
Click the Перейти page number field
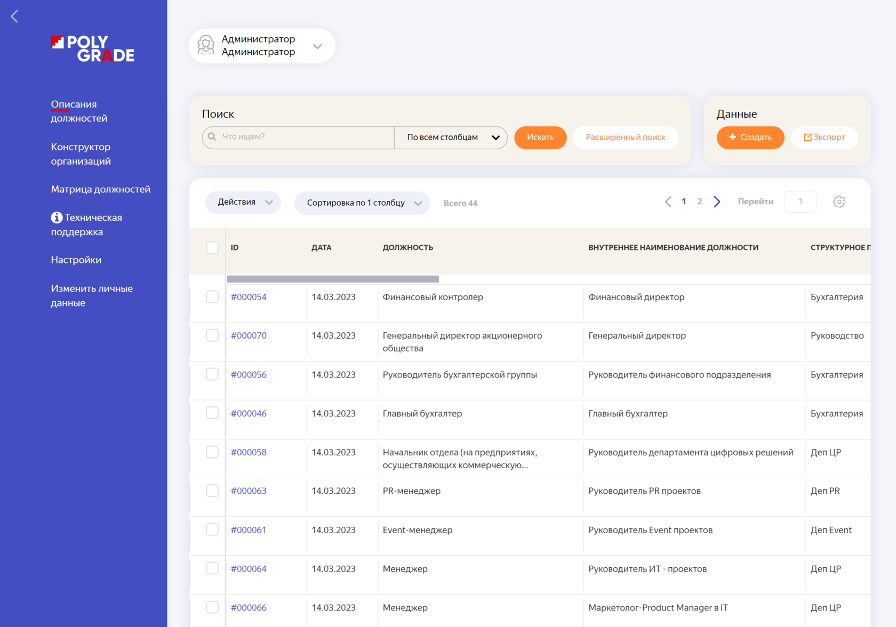tap(801, 202)
